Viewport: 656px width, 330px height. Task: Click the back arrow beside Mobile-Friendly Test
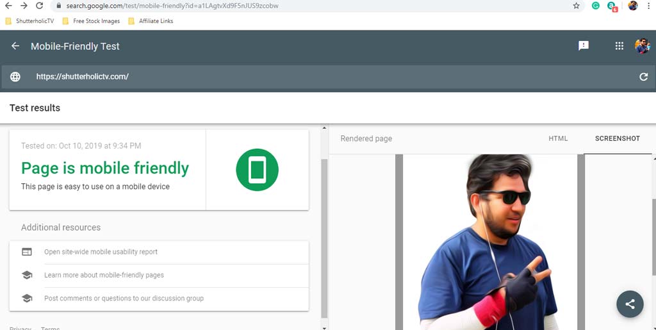point(15,46)
